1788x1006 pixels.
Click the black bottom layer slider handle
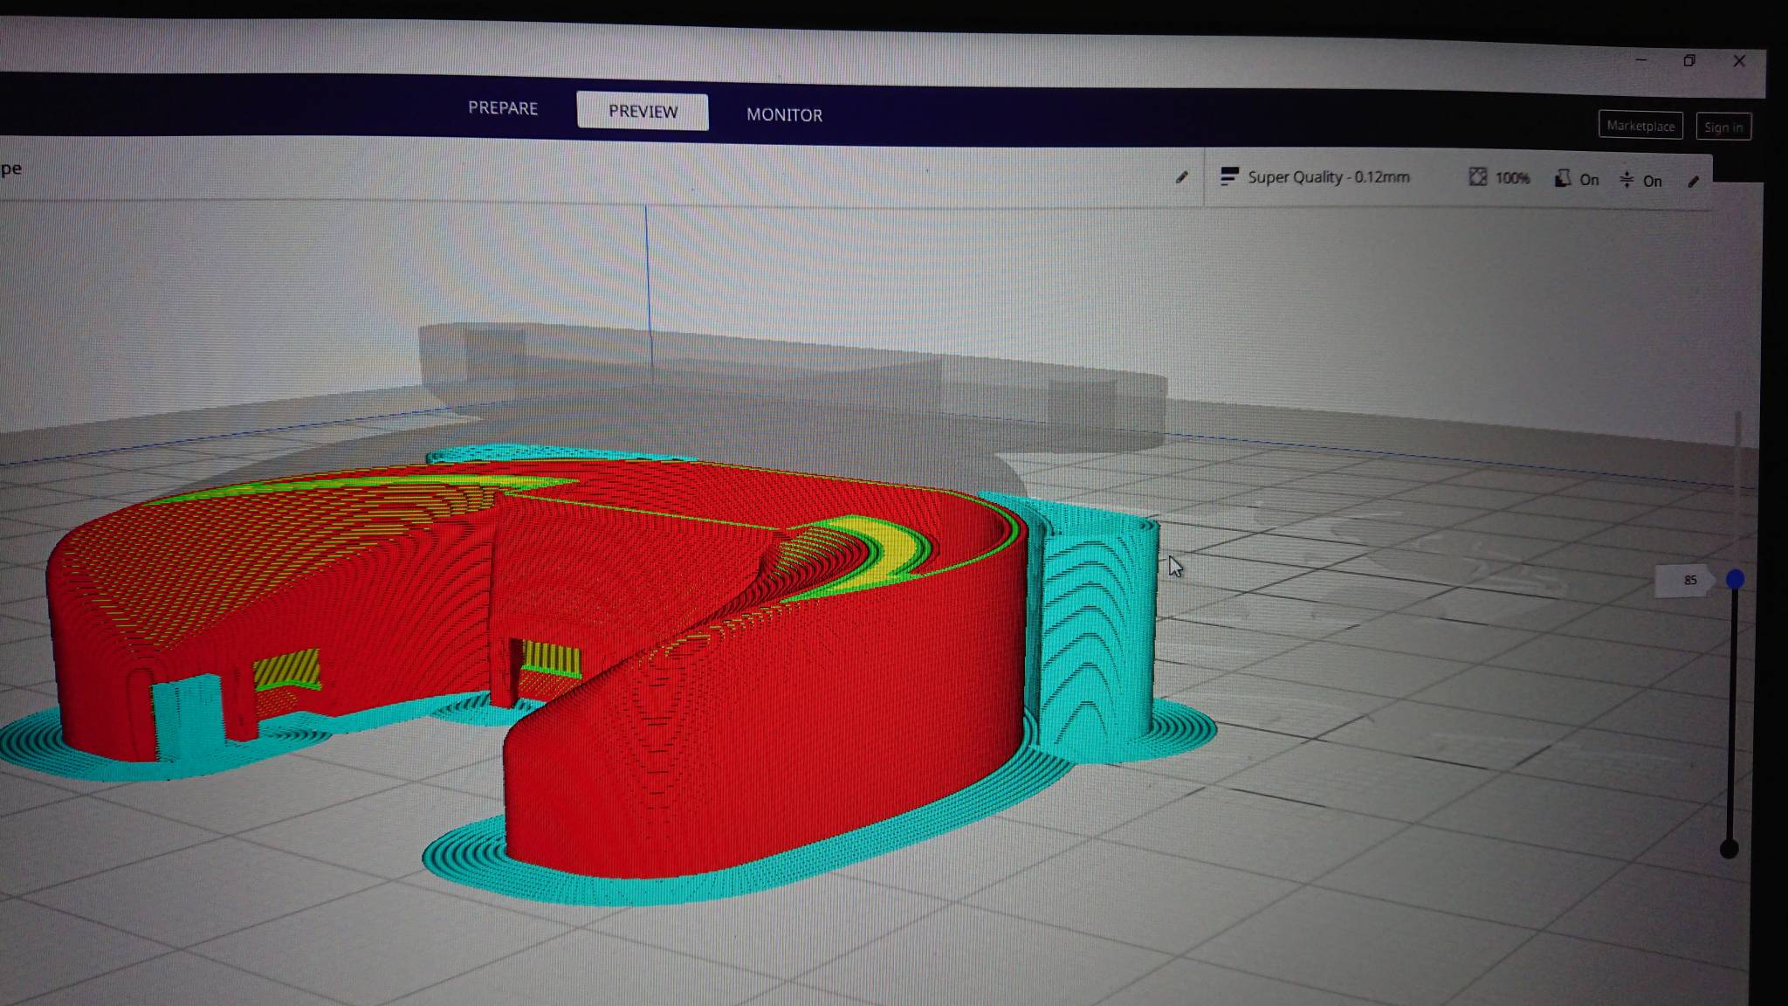tap(1729, 849)
